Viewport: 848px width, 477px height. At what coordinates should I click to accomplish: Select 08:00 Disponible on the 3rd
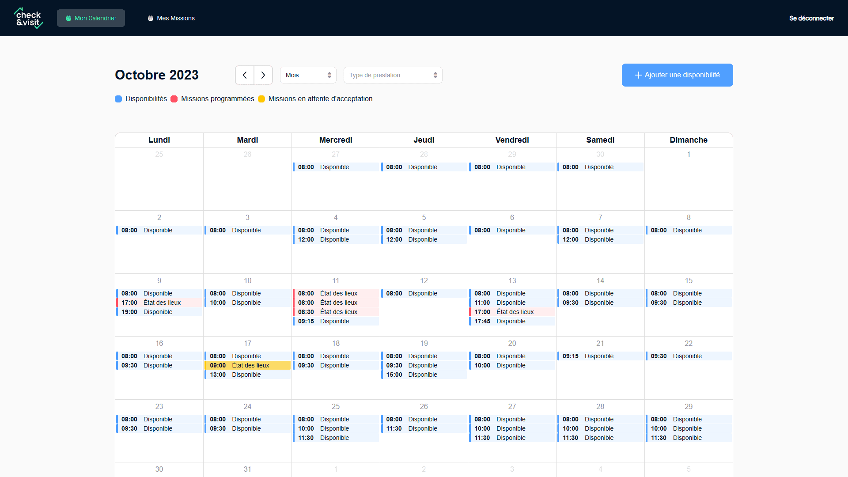(247, 230)
